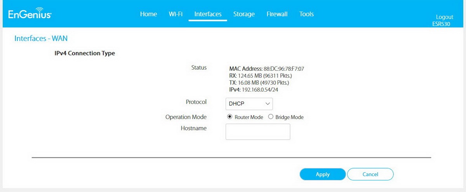The image size is (466, 192).
Task: Click the Logout link
Action: pyautogui.click(x=444, y=17)
